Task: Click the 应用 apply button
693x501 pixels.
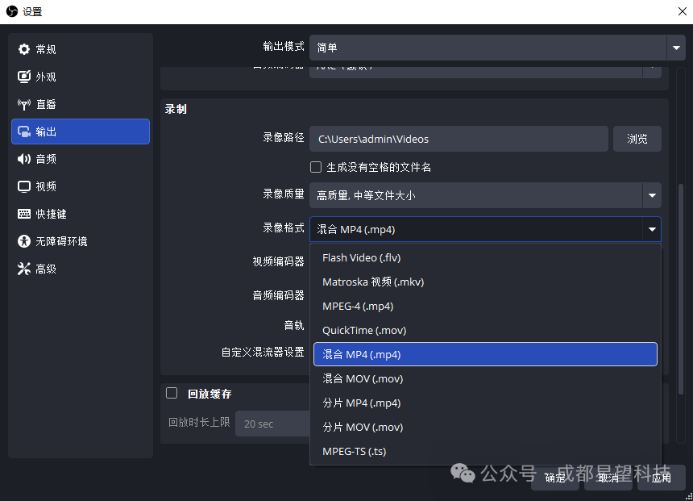Action: pos(662,478)
